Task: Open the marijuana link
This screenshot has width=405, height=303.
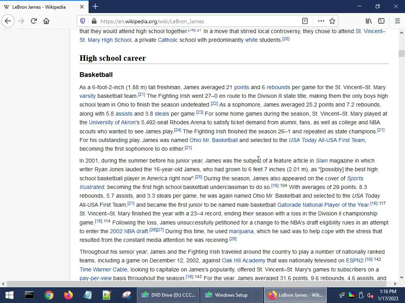Action: click(x=241, y=231)
